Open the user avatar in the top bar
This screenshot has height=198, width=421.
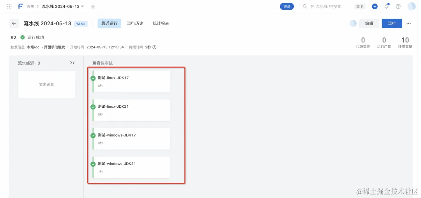411,7
